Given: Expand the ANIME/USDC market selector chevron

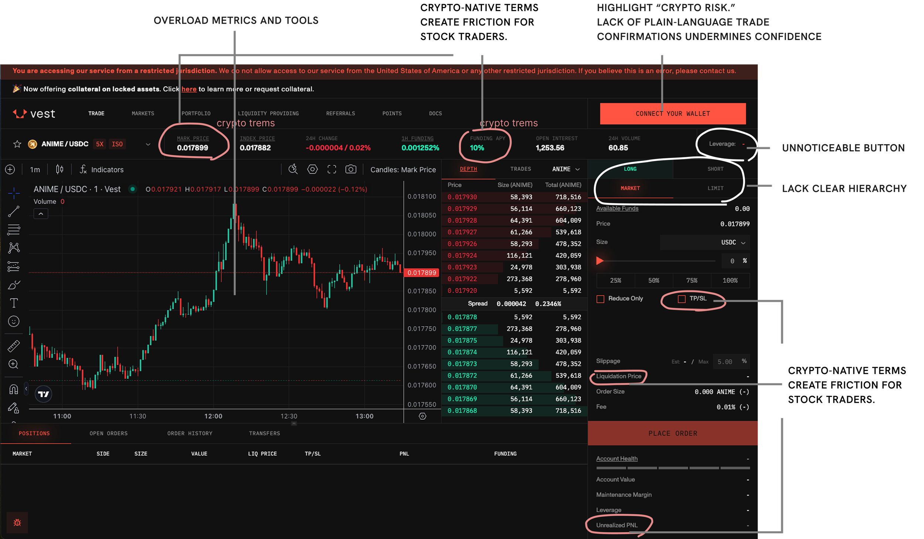Looking at the screenshot, I should [x=148, y=144].
